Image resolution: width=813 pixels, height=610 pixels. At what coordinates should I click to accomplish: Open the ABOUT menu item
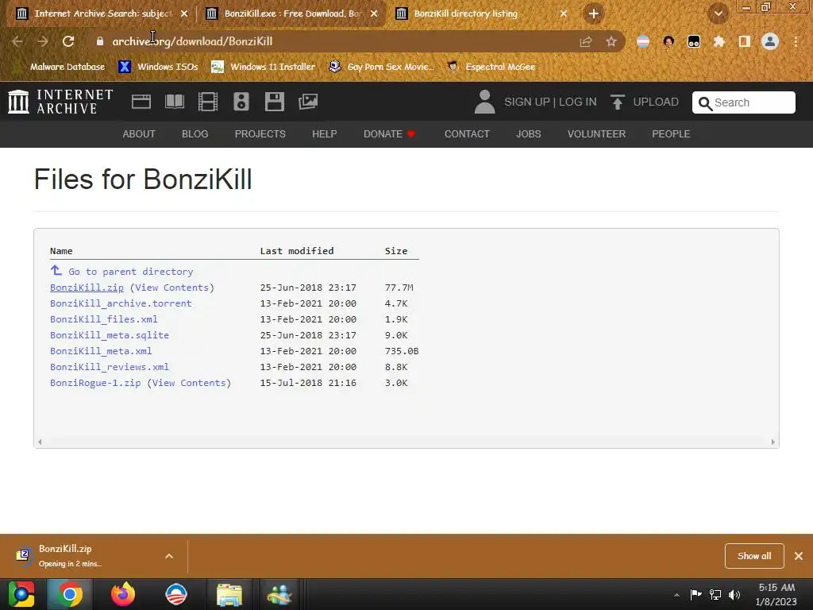pos(139,133)
